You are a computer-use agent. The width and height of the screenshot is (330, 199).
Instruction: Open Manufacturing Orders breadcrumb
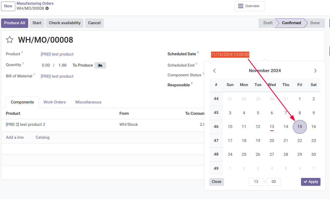tap(35, 3)
